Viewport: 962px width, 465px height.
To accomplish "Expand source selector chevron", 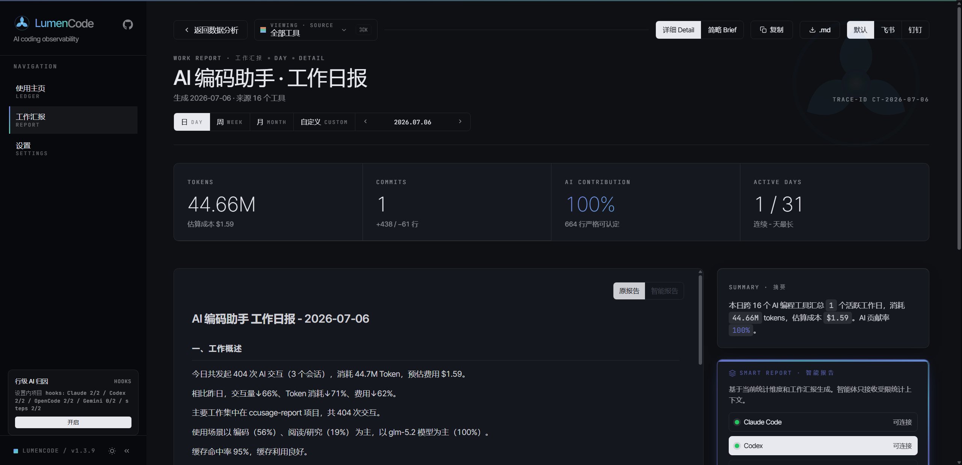I will 344,30.
